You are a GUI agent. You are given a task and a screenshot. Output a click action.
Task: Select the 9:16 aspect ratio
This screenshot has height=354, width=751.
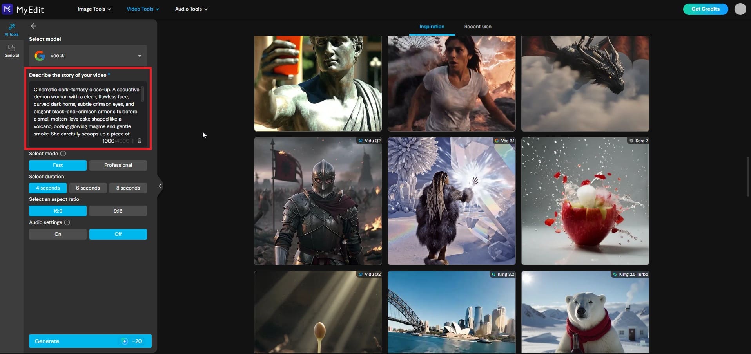[118, 211]
